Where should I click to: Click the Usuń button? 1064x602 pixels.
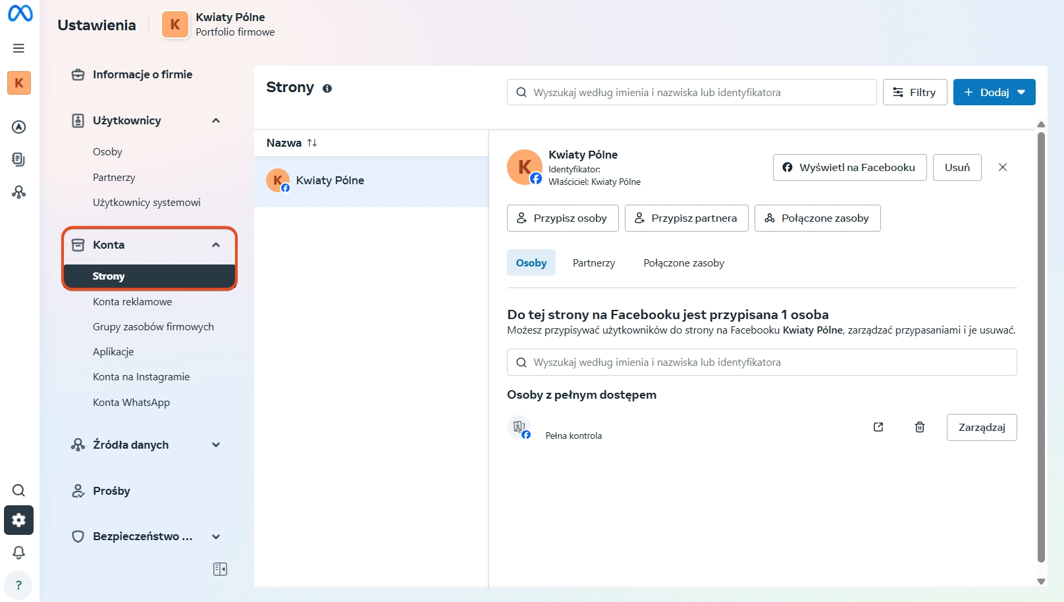click(957, 167)
